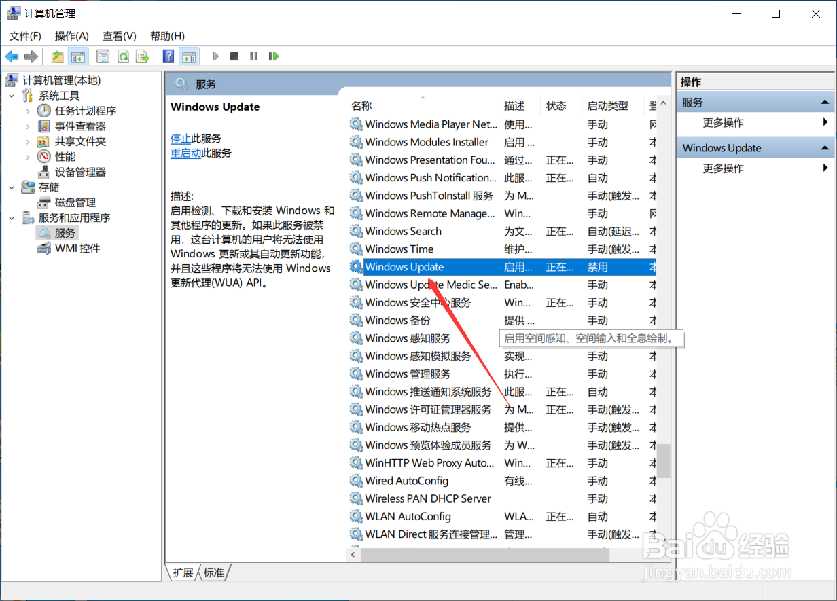Select the Windows Update service row
The image size is (837, 601).
coord(501,267)
